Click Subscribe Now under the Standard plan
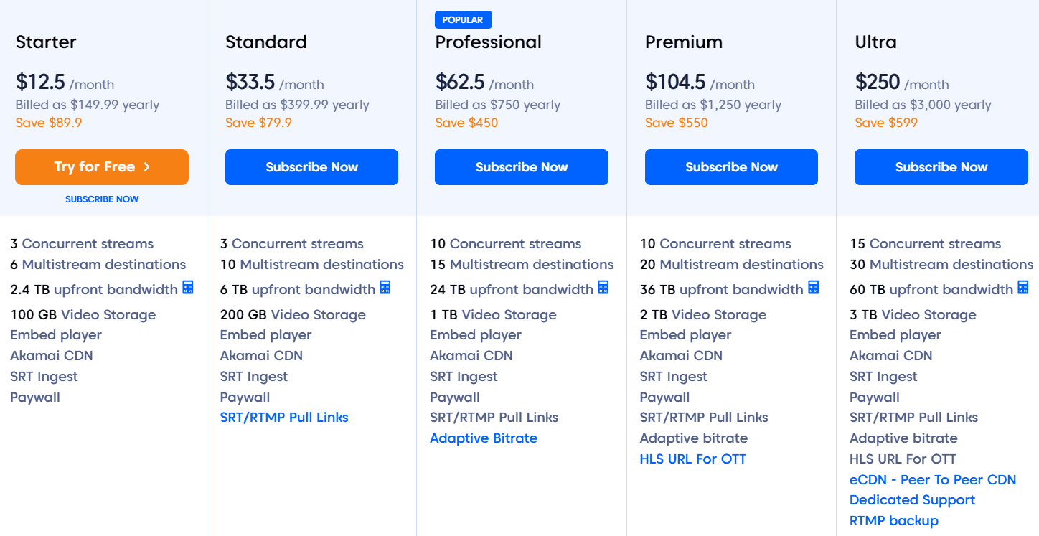 [311, 166]
